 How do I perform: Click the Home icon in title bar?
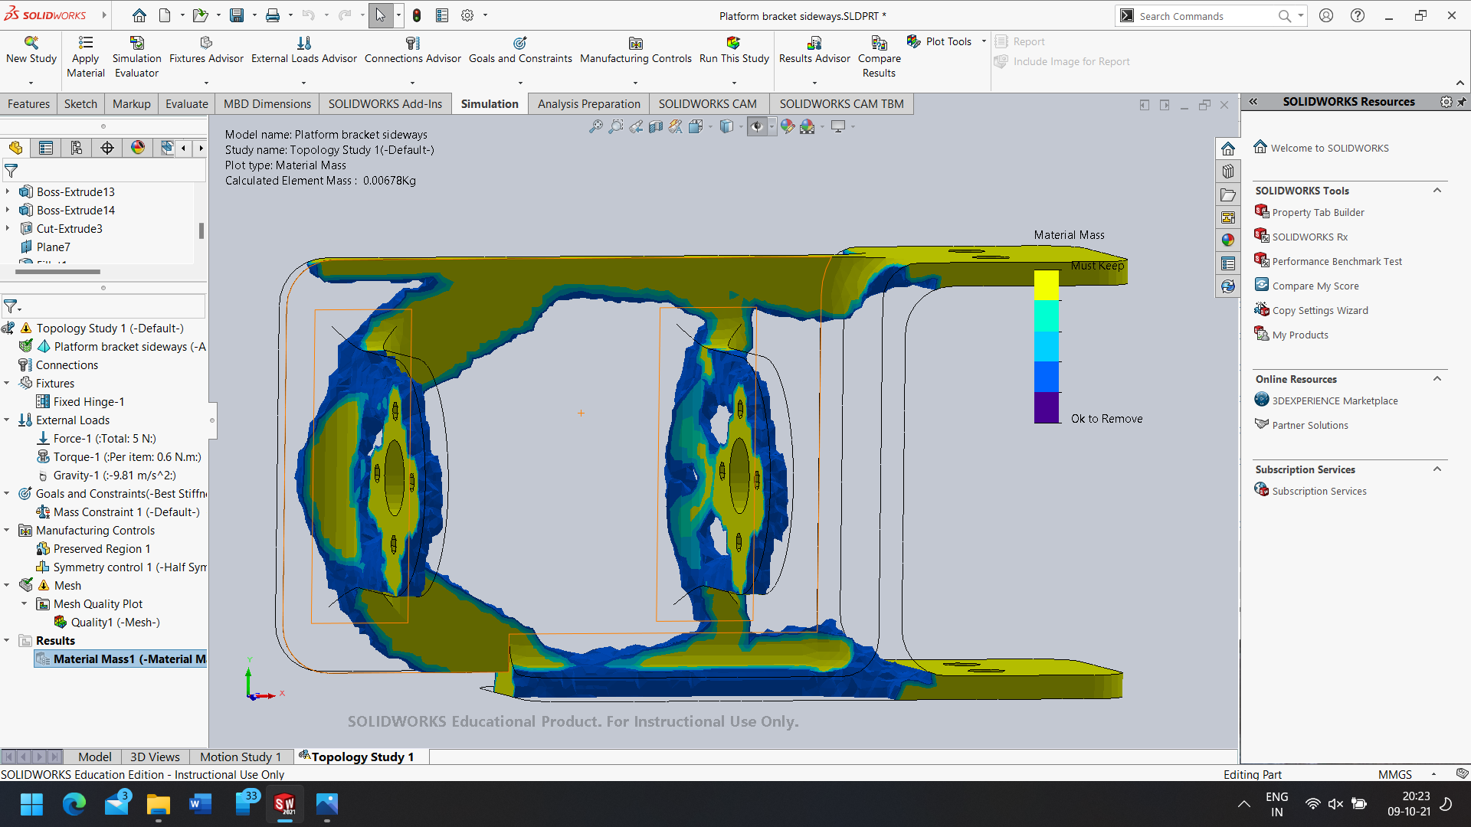(x=139, y=15)
